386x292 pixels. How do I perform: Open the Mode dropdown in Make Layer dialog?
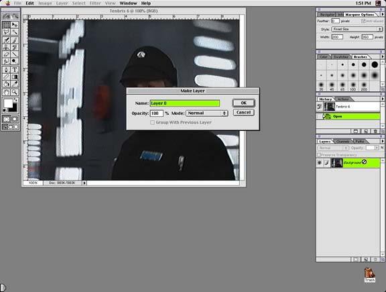pyautogui.click(x=207, y=113)
